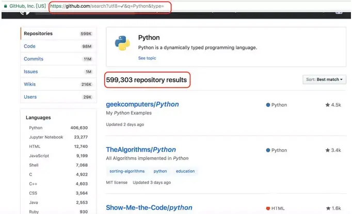Open the Sort: Best match dropdown

[x=325, y=80]
